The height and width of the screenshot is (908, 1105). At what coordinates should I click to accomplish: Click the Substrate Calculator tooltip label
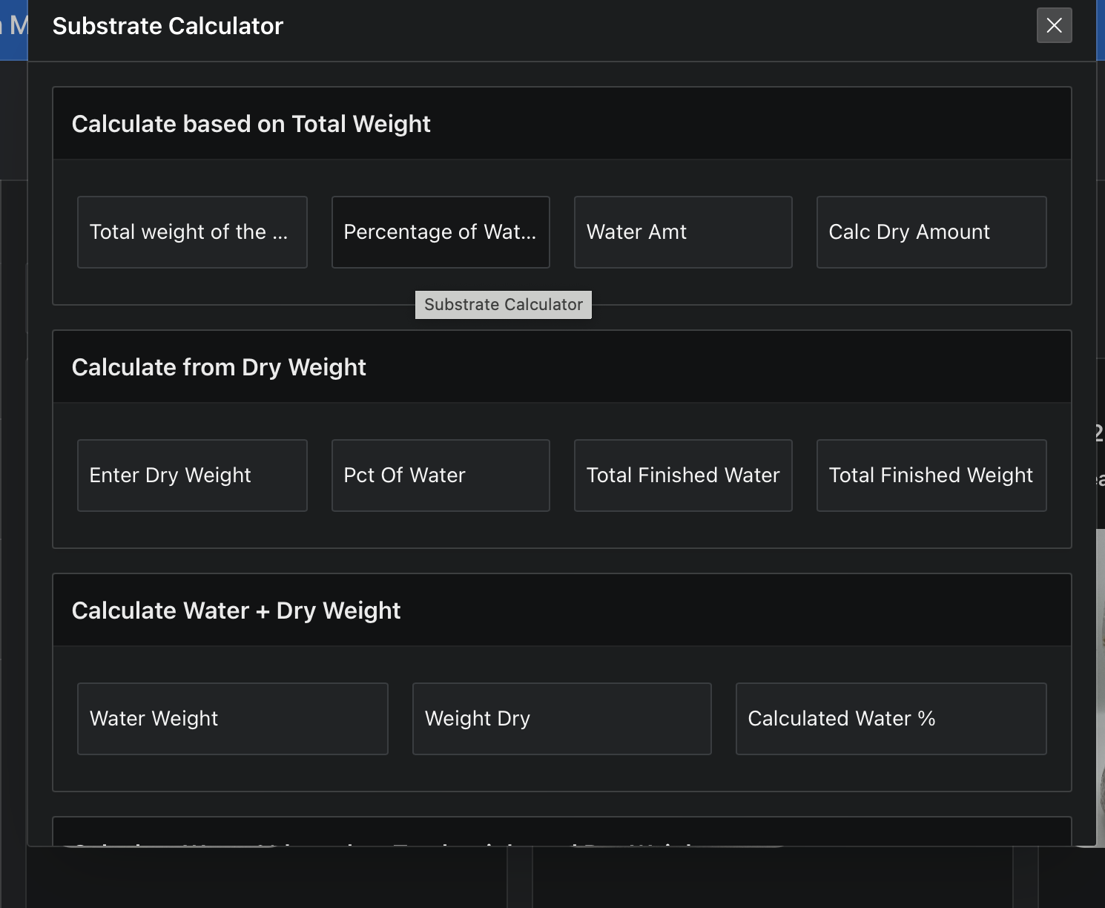click(x=503, y=304)
